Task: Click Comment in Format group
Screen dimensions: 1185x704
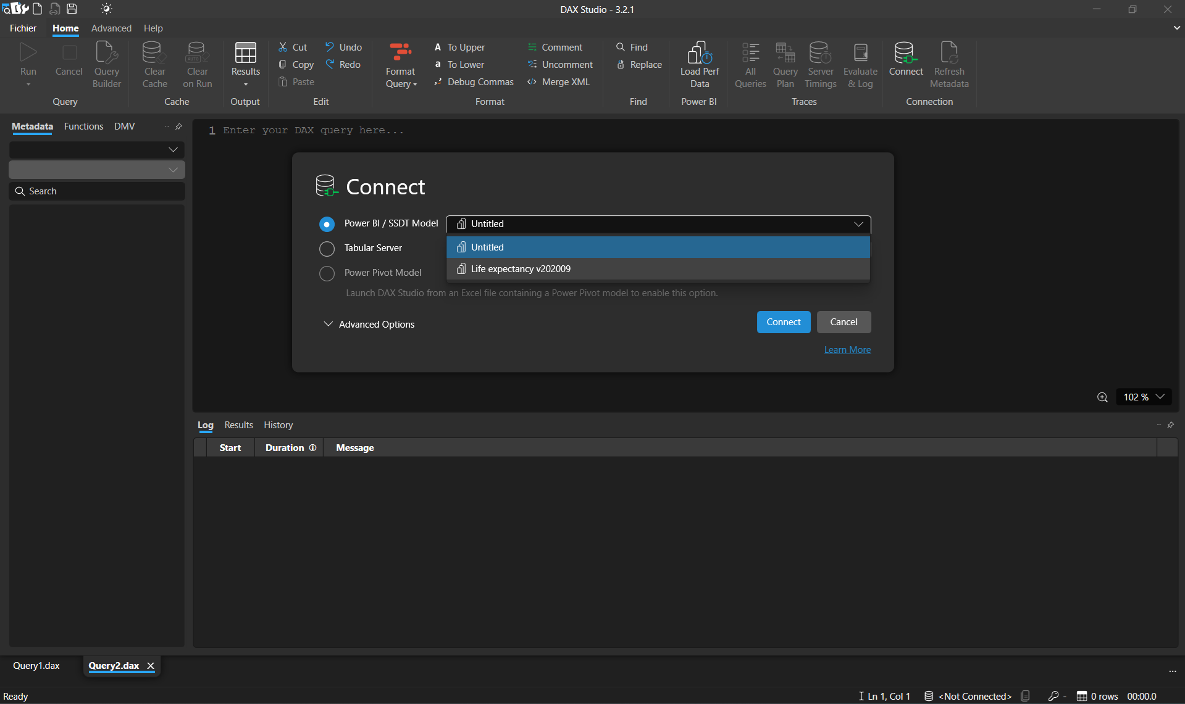Action: click(555, 47)
